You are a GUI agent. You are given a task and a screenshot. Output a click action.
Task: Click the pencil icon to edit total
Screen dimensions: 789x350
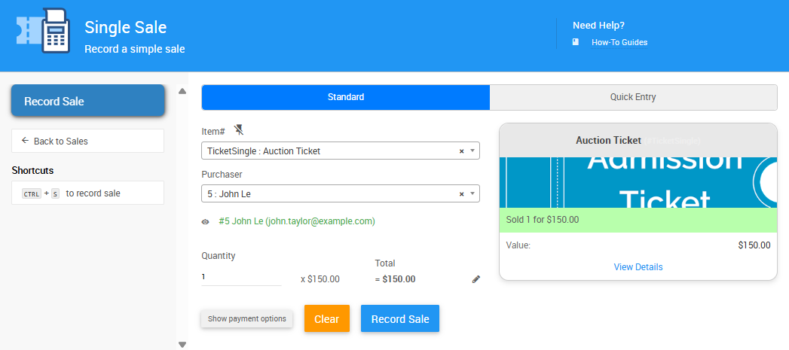pyautogui.click(x=476, y=279)
